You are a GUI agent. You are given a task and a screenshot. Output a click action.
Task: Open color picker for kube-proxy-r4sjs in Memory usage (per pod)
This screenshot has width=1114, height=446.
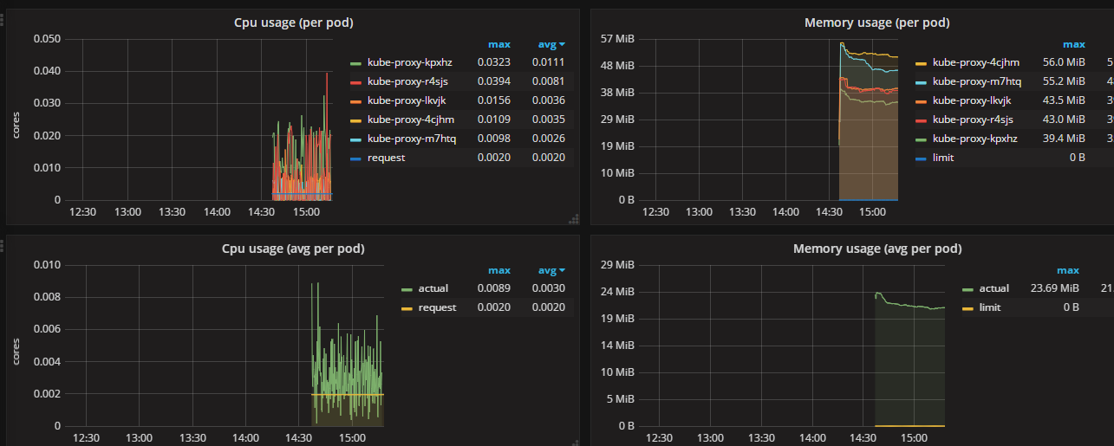921,120
